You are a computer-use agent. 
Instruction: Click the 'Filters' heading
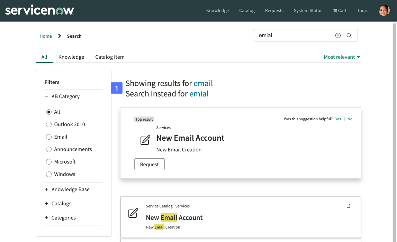(52, 82)
